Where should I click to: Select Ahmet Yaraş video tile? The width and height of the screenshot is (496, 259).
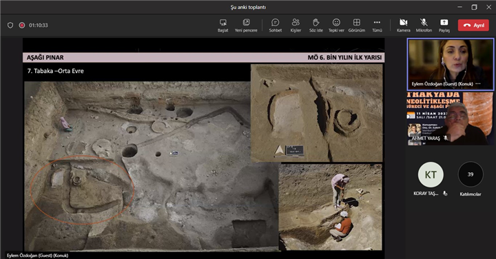tap(451, 118)
